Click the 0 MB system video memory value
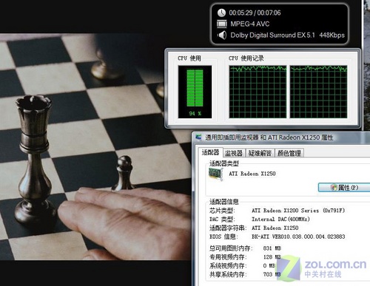Viewport: 370px width, 286px height. [x=269, y=265]
